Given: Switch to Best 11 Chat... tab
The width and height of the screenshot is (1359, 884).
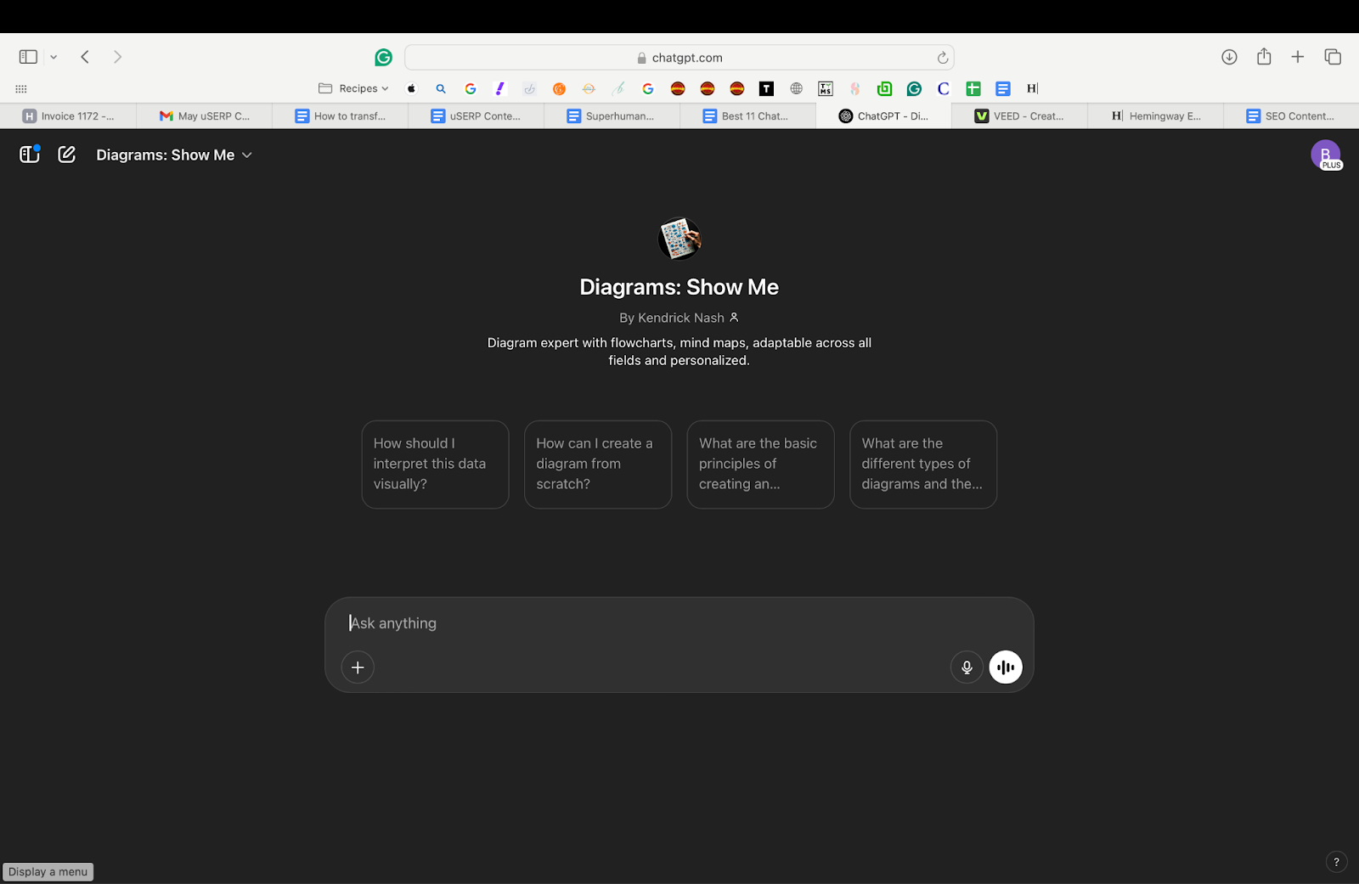Looking at the screenshot, I should tap(747, 116).
